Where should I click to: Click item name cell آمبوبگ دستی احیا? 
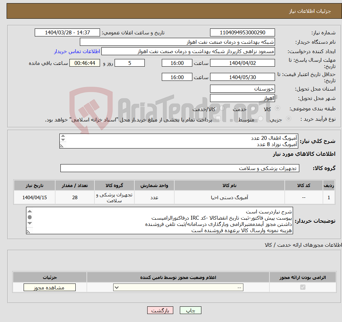click(x=230, y=197)
